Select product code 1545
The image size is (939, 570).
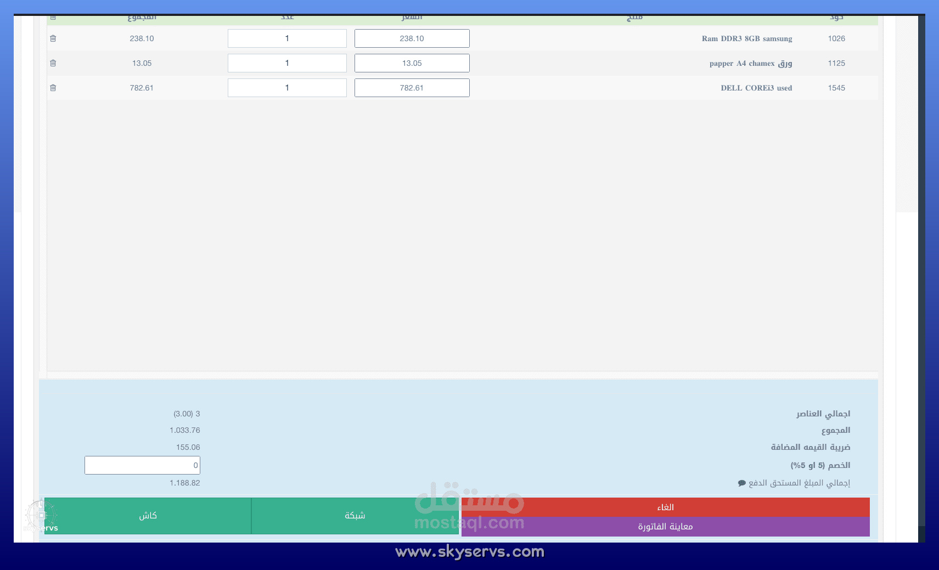tap(836, 88)
